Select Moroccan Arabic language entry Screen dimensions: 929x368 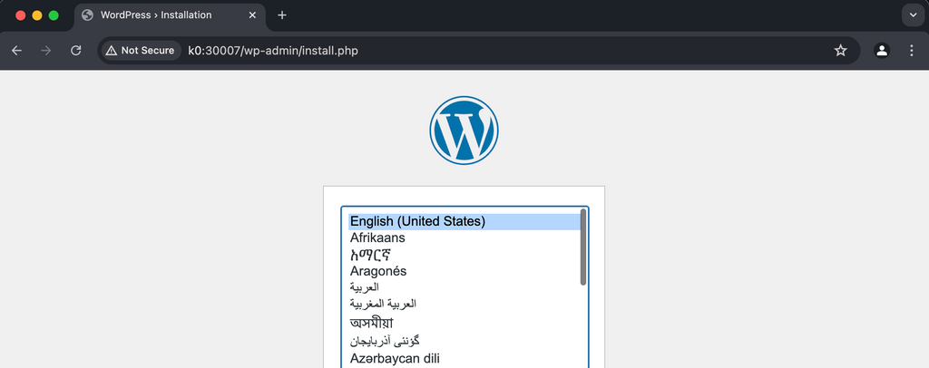point(383,304)
